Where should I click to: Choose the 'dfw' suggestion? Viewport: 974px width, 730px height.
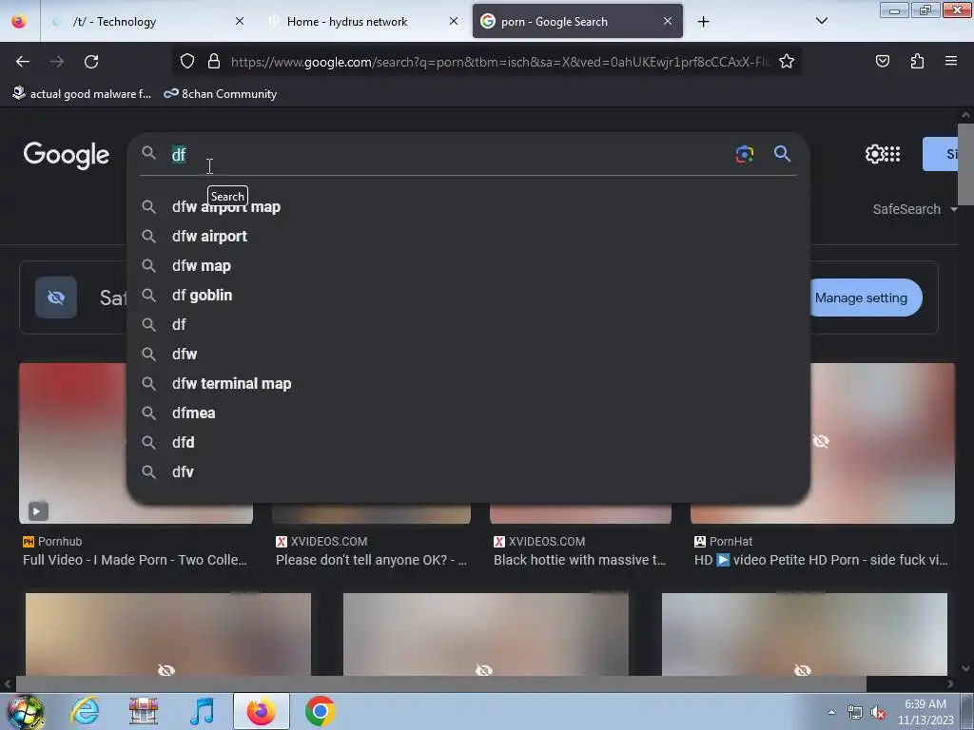[468, 354]
